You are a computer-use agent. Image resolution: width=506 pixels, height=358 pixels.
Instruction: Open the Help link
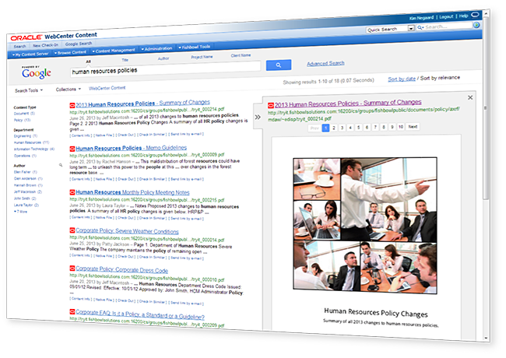[464, 16]
